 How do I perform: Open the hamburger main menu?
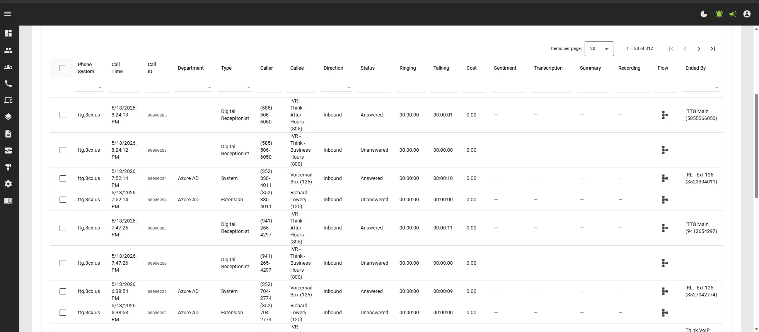(8, 14)
